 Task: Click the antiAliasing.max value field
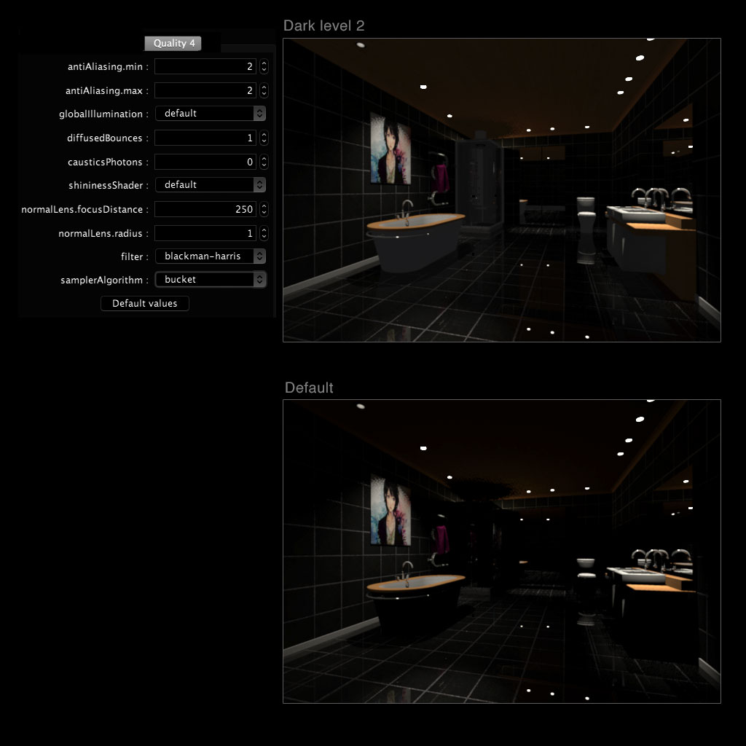pos(205,90)
